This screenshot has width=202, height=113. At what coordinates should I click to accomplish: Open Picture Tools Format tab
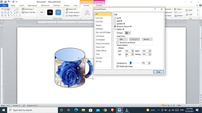pyautogui.click(x=99, y=5)
